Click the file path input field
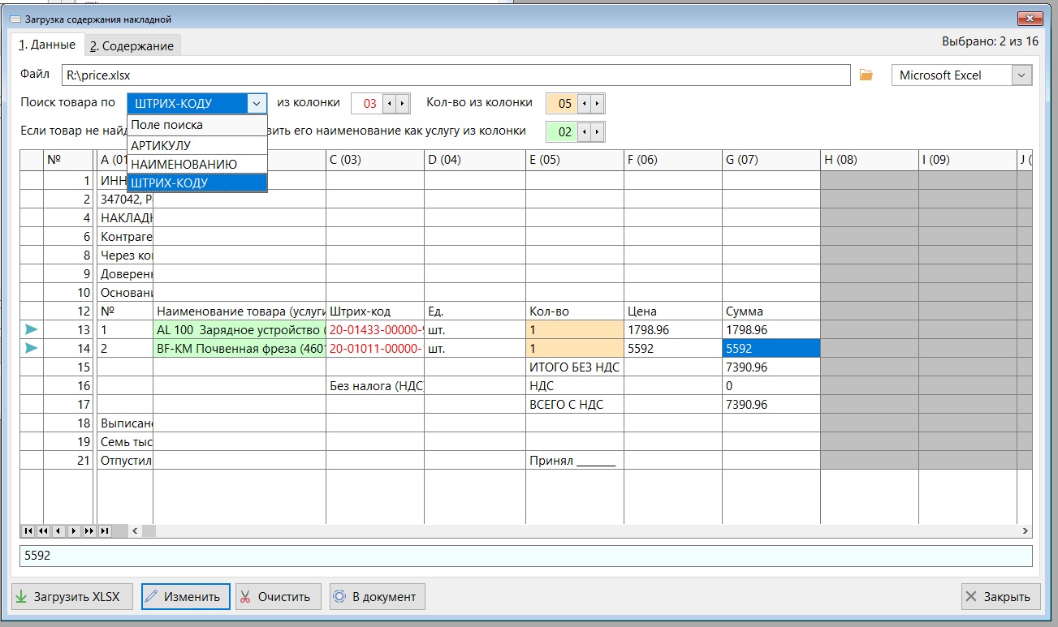Image resolution: width=1058 pixels, height=627 pixels. coord(455,75)
